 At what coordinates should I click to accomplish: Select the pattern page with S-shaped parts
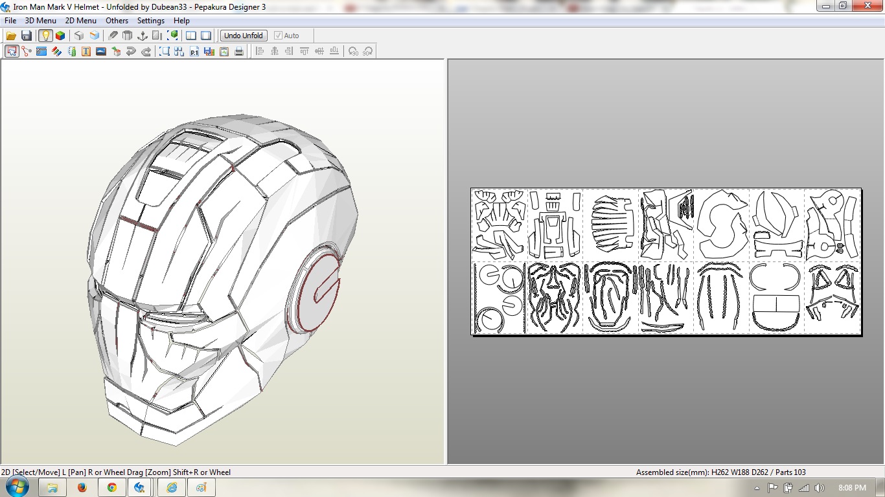[x=722, y=225]
